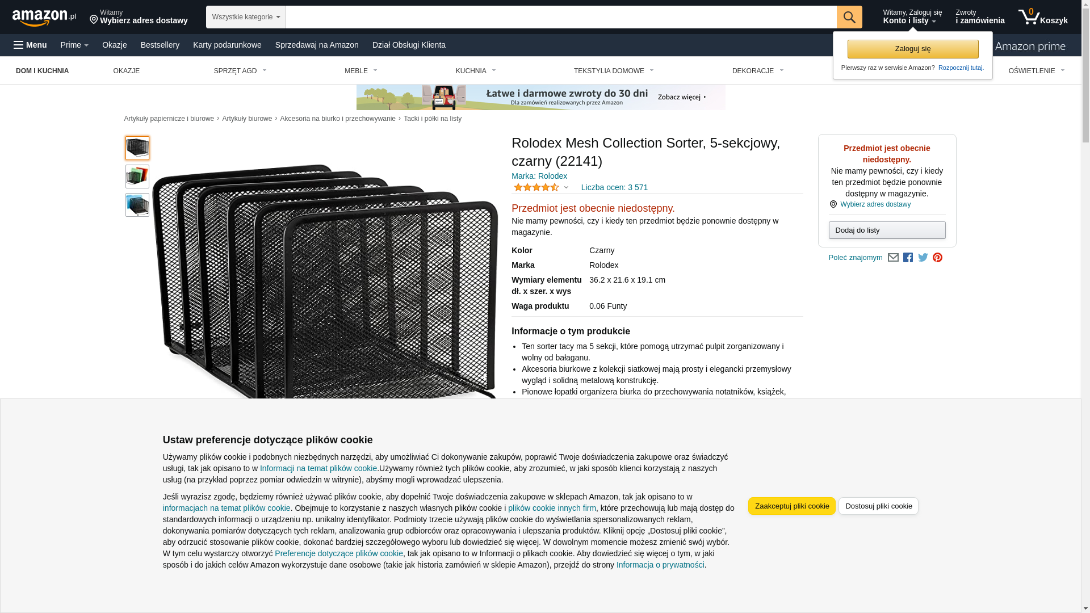
Task: Go to Amazon.pl home logo
Action: coord(44,18)
